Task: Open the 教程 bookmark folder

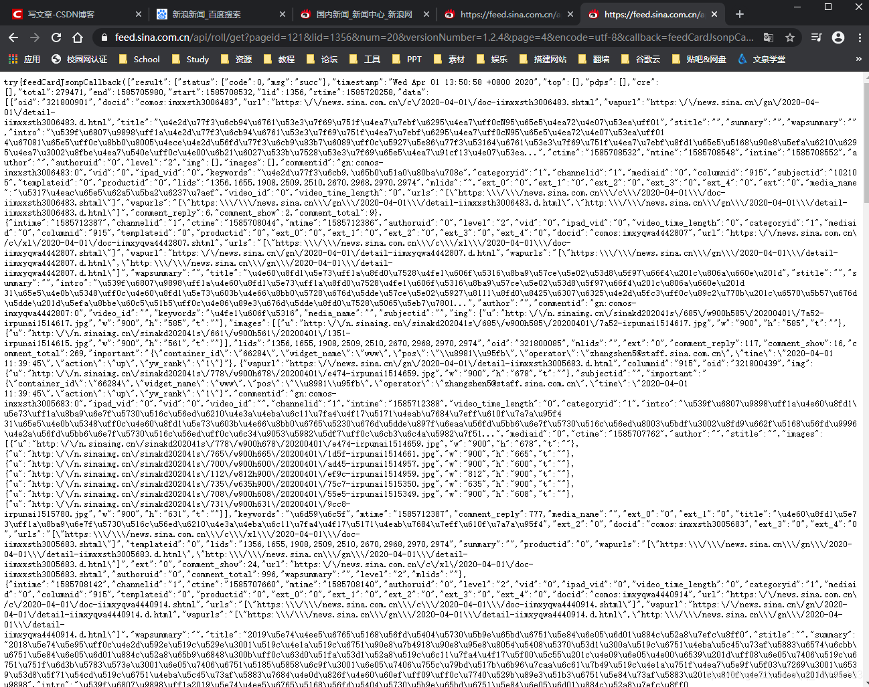Action: [x=279, y=59]
